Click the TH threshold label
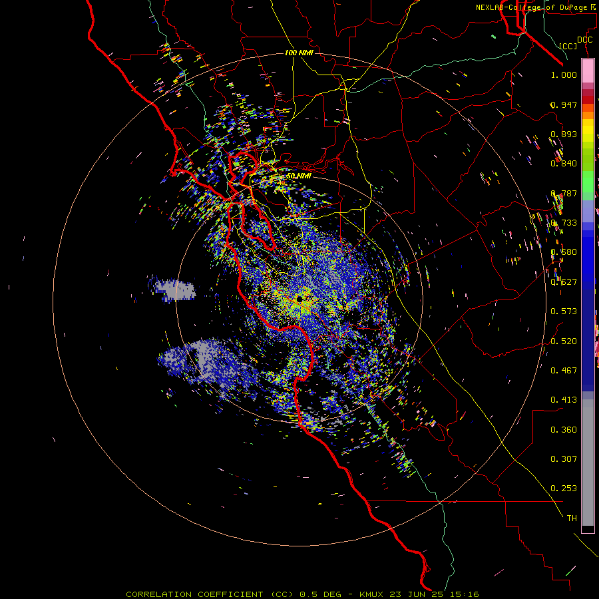Image resolution: width=599 pixels, height=599 pixels. click(x=572, y=518)
